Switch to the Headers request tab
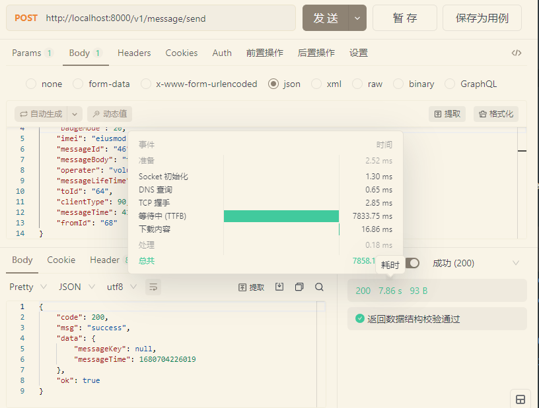Viewport: 539px width, 408px height. point(134,53)
